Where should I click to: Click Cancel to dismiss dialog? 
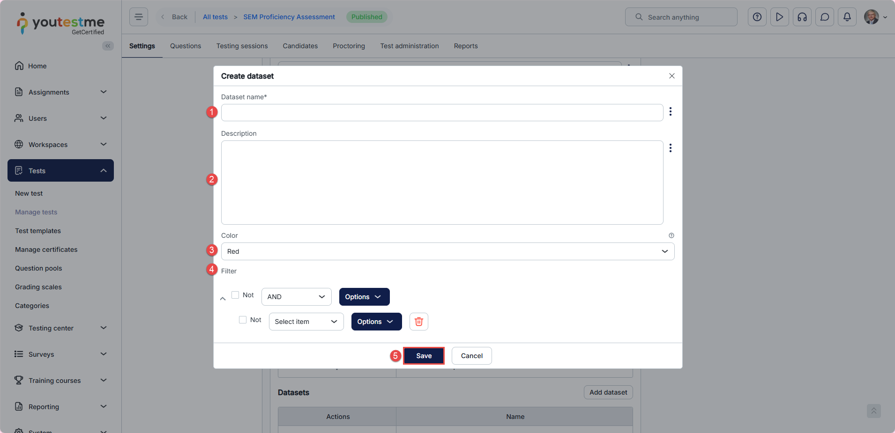click(471, 356)
